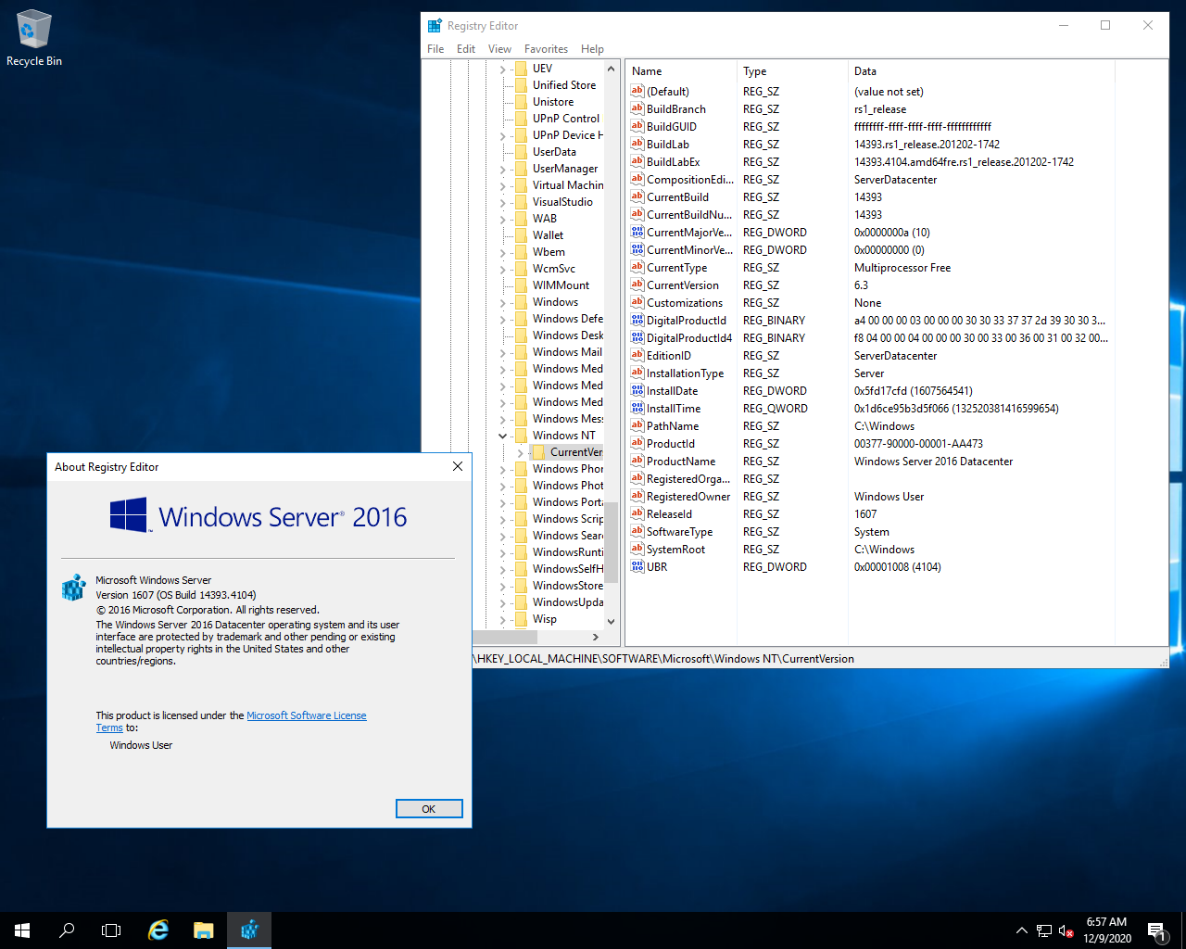This screenshot has width=1186, height=949.
Task: Select the BuildBranch string value icon
Action: 637,108
